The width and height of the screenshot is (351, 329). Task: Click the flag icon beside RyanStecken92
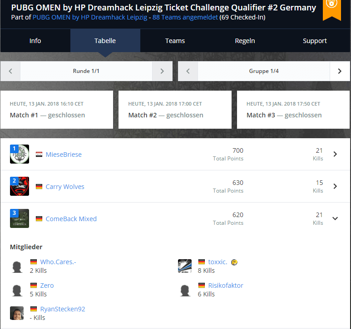34,309
